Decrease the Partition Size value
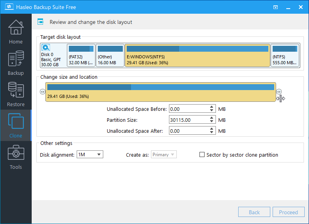This screenshot has height=224, width=309. 212,122
